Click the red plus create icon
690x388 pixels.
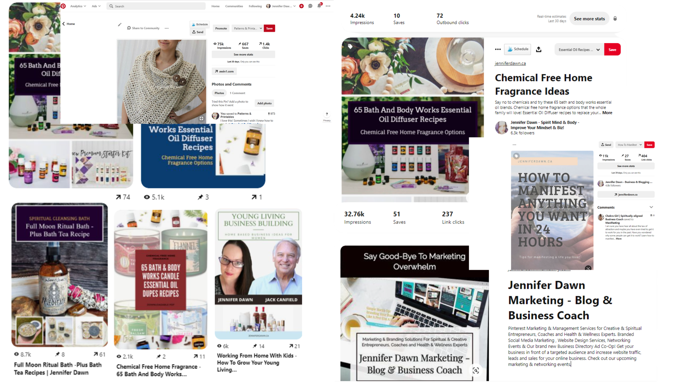302,6
